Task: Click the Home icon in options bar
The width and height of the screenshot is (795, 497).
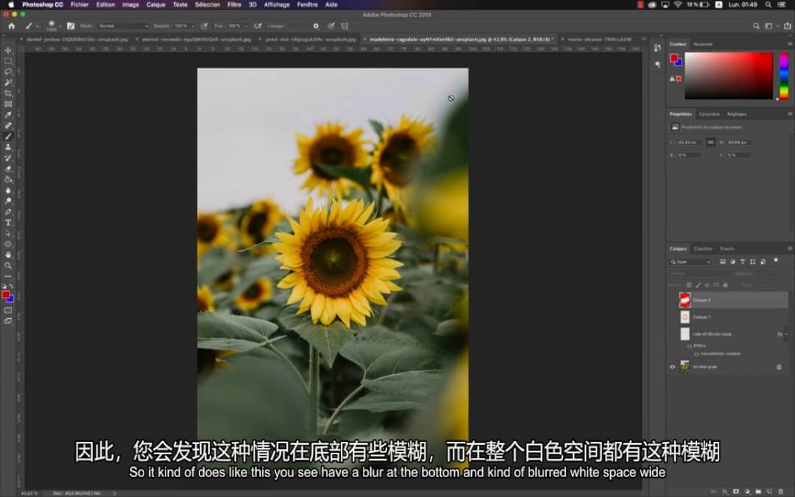Action: pyautogui.click(x=11, y=26)
